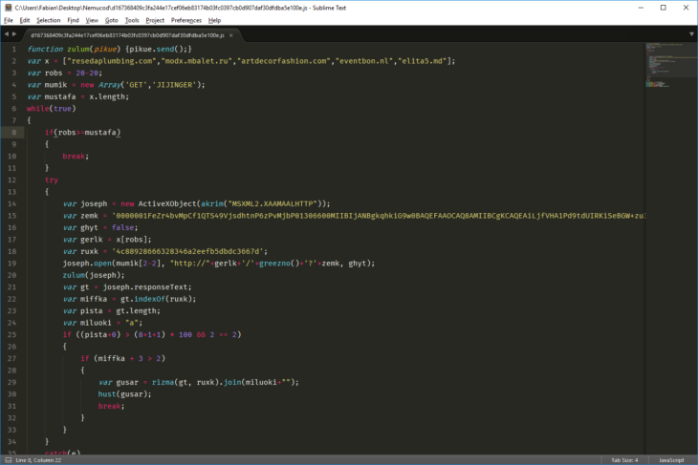Click 'artdecorfashion.com' string on line 2

(x=283, y=61)
